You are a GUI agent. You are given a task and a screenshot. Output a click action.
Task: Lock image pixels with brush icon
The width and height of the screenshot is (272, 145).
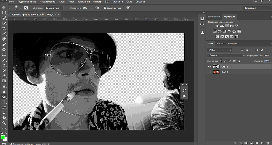225,61
